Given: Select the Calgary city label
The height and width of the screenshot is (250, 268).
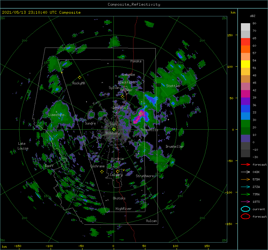Looking at the screenshot, I should click(116, 175).
